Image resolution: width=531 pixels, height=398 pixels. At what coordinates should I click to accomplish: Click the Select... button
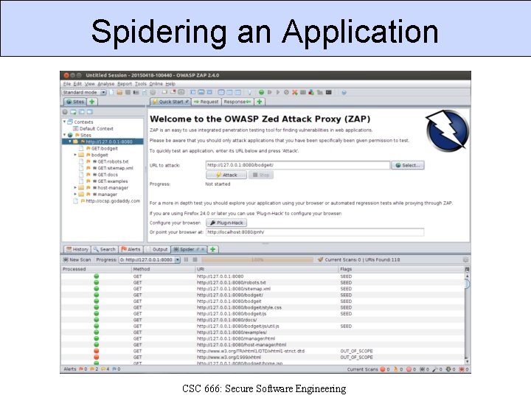coord(408,165)
